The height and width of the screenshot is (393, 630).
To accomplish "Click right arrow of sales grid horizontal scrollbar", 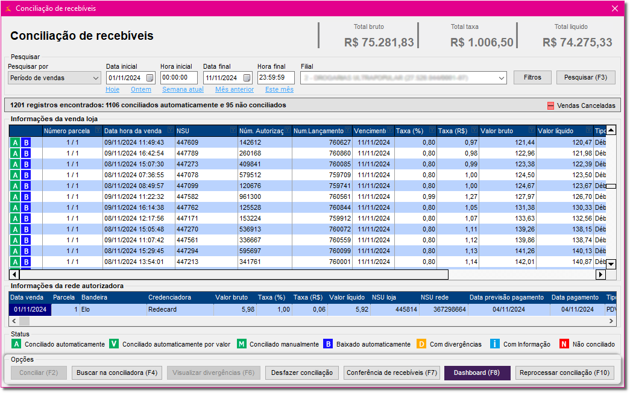I will [x=600, y=274].
